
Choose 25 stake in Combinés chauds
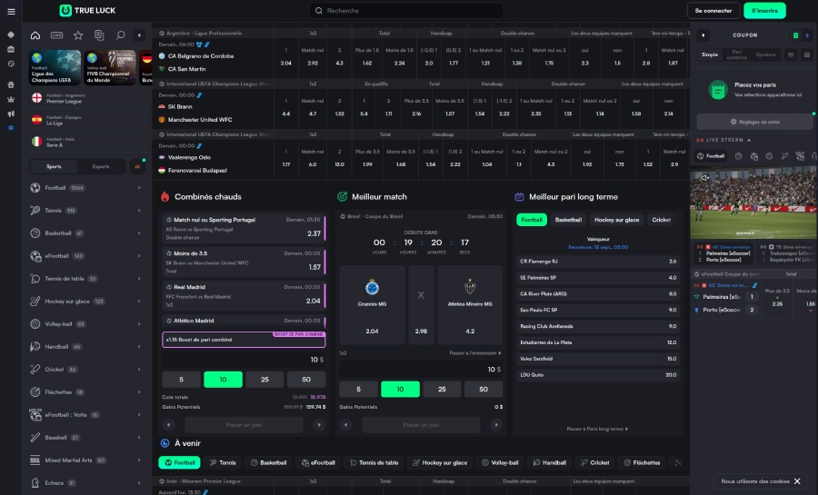(264, 380)
